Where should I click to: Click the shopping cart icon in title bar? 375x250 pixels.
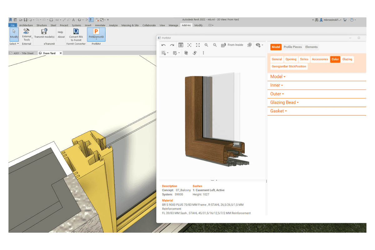point(345,20)
